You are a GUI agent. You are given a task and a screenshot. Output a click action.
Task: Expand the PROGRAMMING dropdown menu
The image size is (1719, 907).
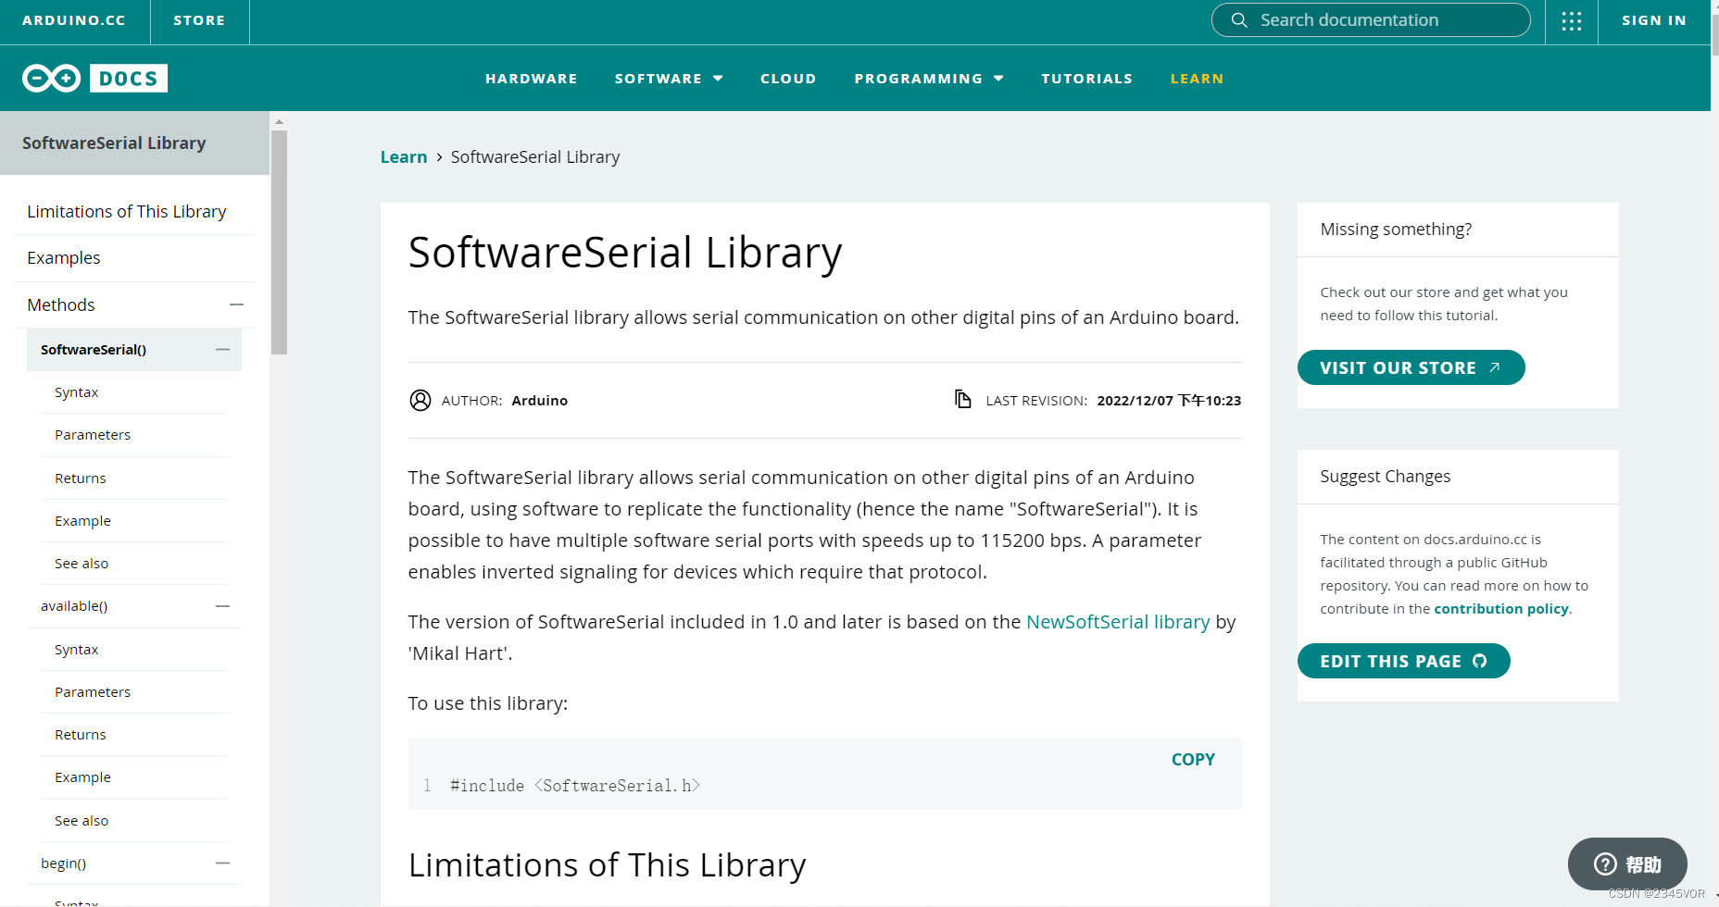(929, 79)
